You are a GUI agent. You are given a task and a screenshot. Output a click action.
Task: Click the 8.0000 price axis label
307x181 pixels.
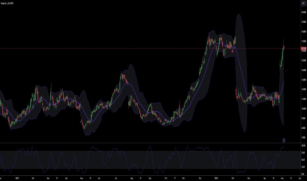click(304, 128)
